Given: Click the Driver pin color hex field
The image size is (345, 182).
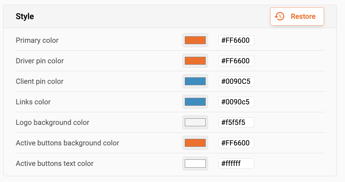Looking at the screenshot, I should click(236, 61).
